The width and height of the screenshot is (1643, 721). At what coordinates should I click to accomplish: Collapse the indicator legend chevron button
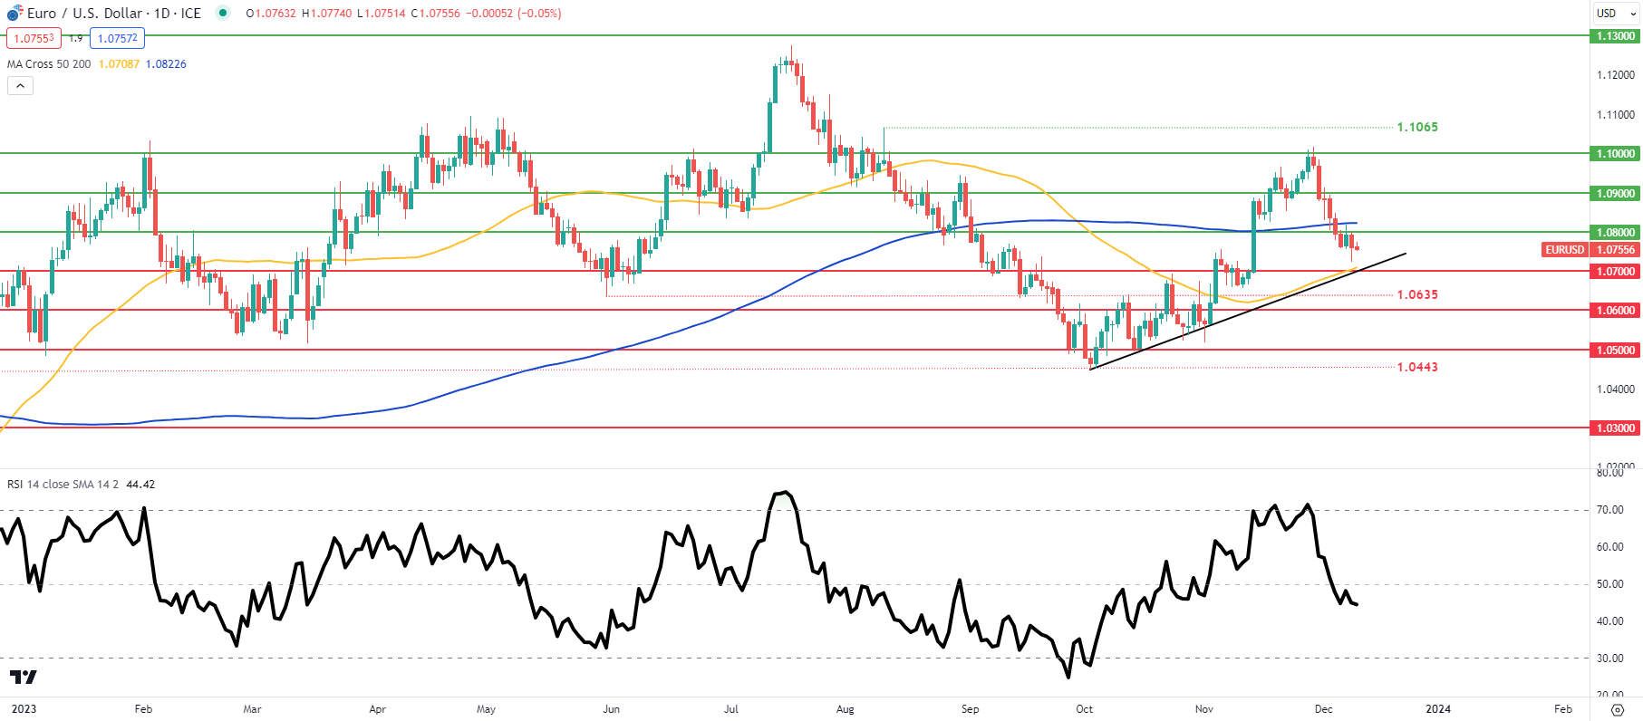[20, 86]
